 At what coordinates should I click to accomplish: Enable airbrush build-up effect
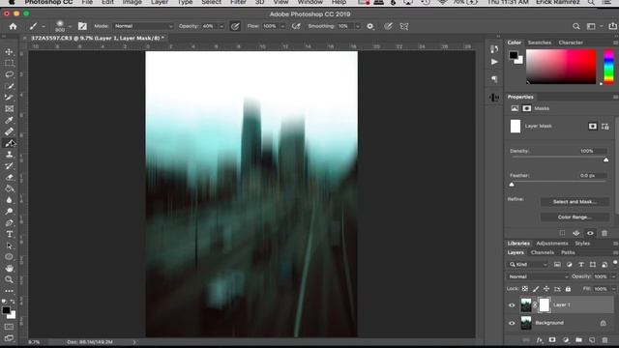coord(296,26)
